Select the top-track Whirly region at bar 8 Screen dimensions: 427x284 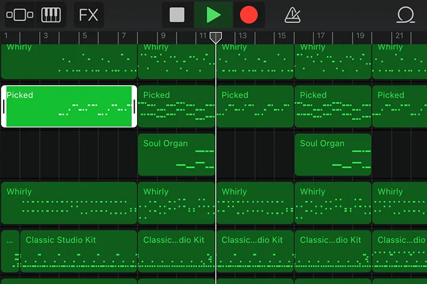(176, 62)
